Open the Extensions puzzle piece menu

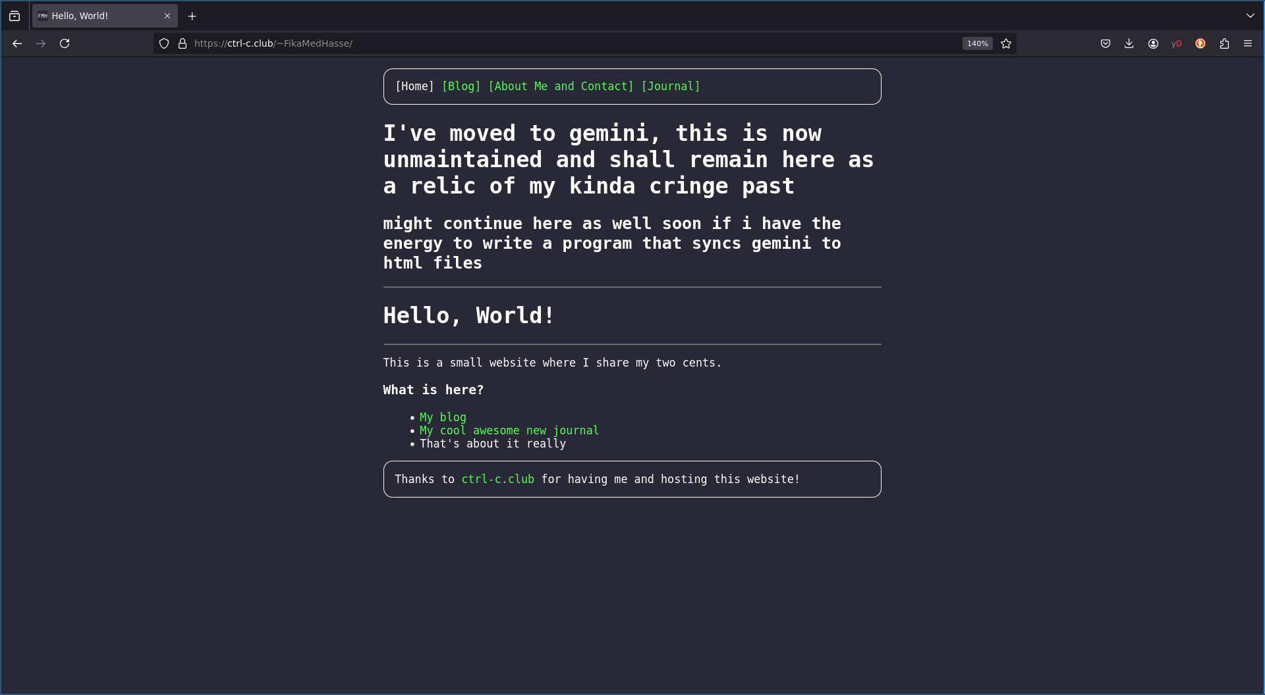(x=1224, y=43)
